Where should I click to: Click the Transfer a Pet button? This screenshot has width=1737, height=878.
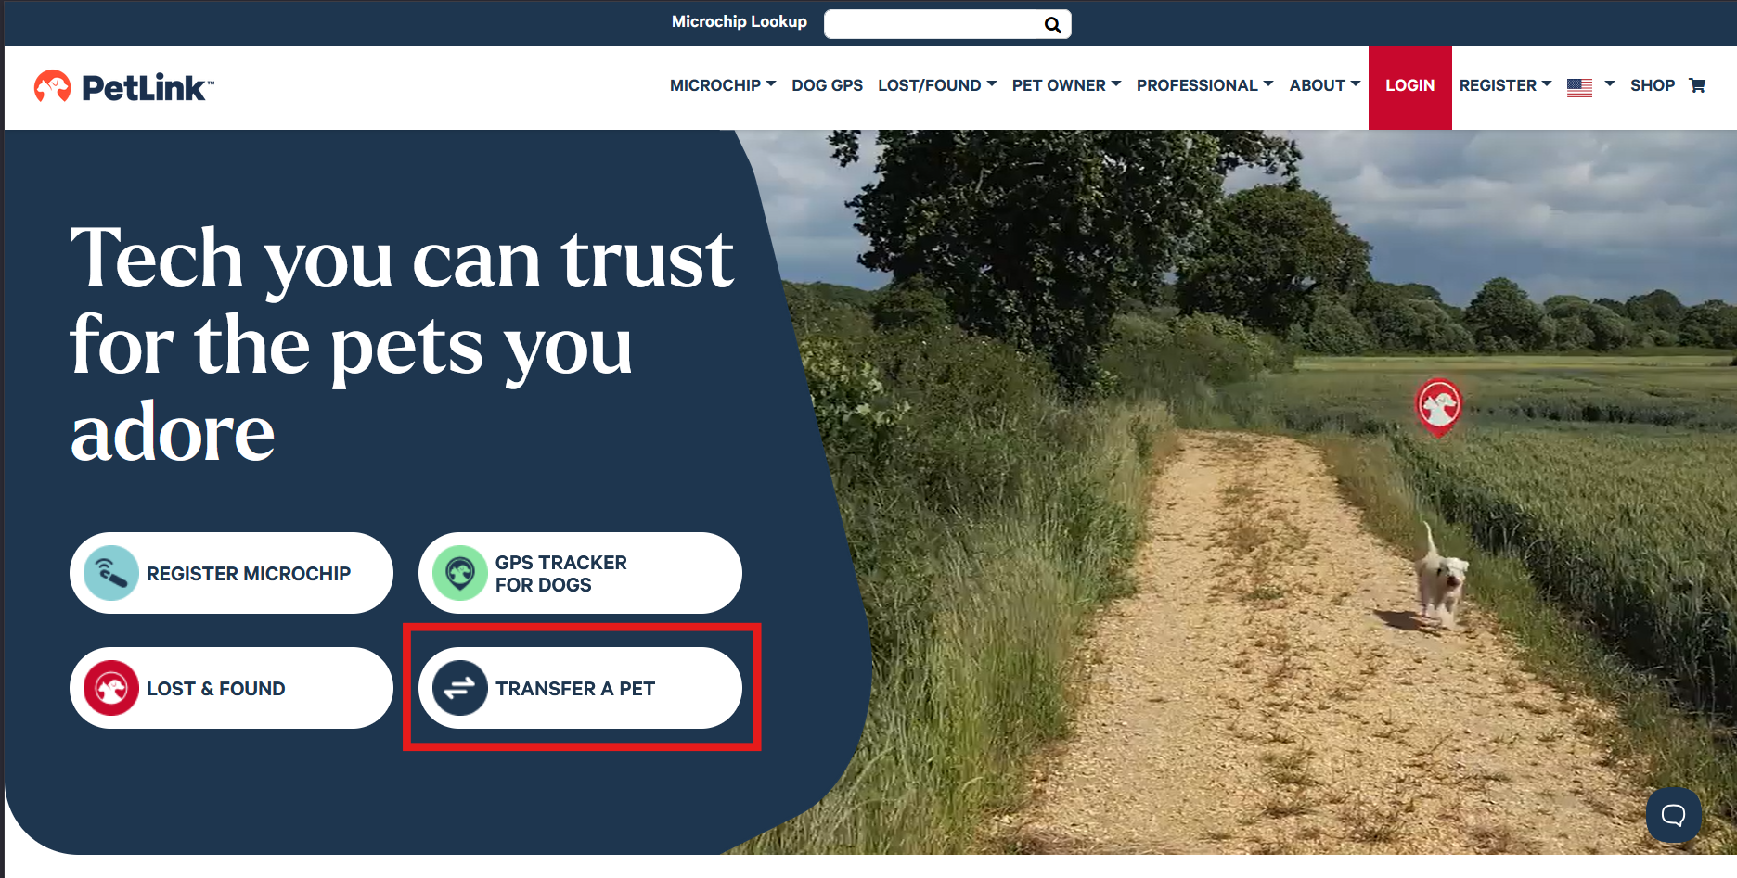(x=580, y=688)
